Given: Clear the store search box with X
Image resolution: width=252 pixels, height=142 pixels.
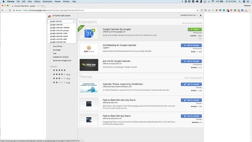Looking at the screenshot, I should point(74,21).
